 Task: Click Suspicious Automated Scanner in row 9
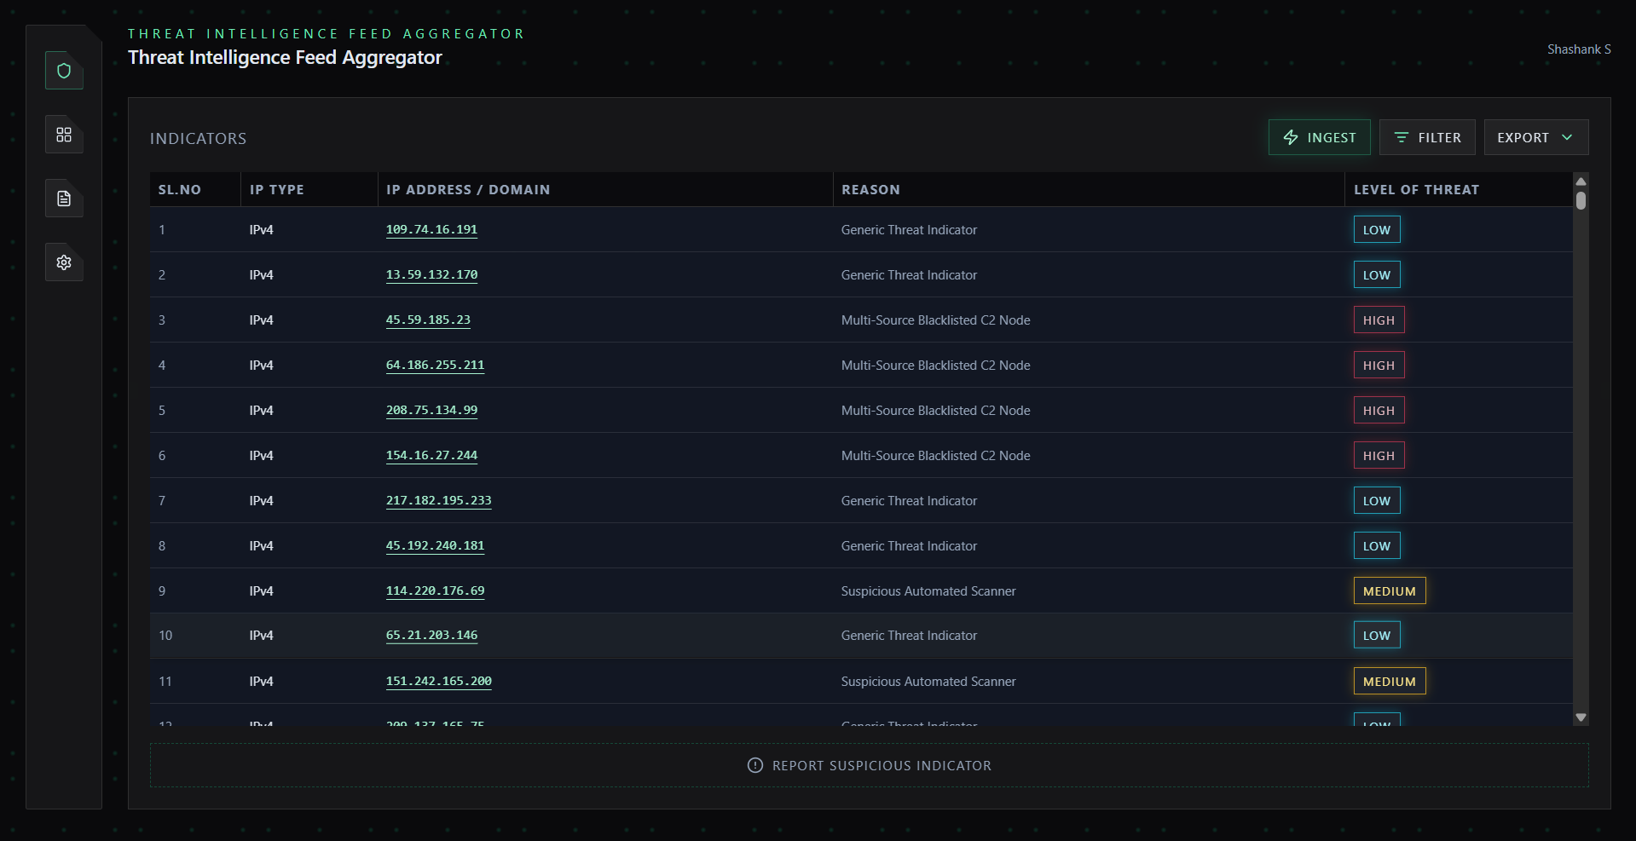pos(928,590)
